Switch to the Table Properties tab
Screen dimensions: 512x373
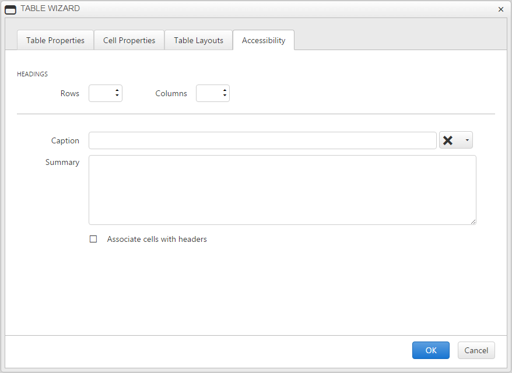55,40
